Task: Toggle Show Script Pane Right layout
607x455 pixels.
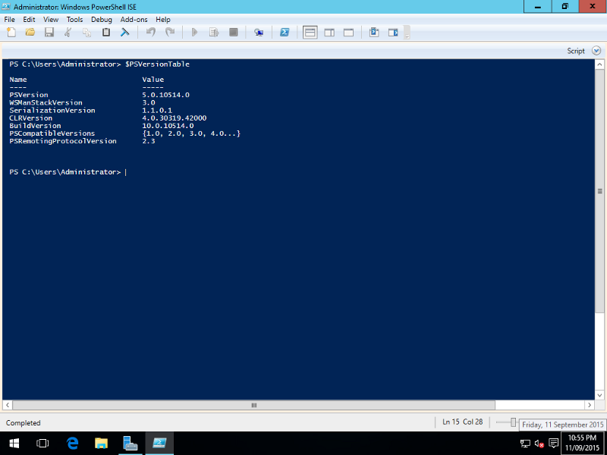Action: 328,32
